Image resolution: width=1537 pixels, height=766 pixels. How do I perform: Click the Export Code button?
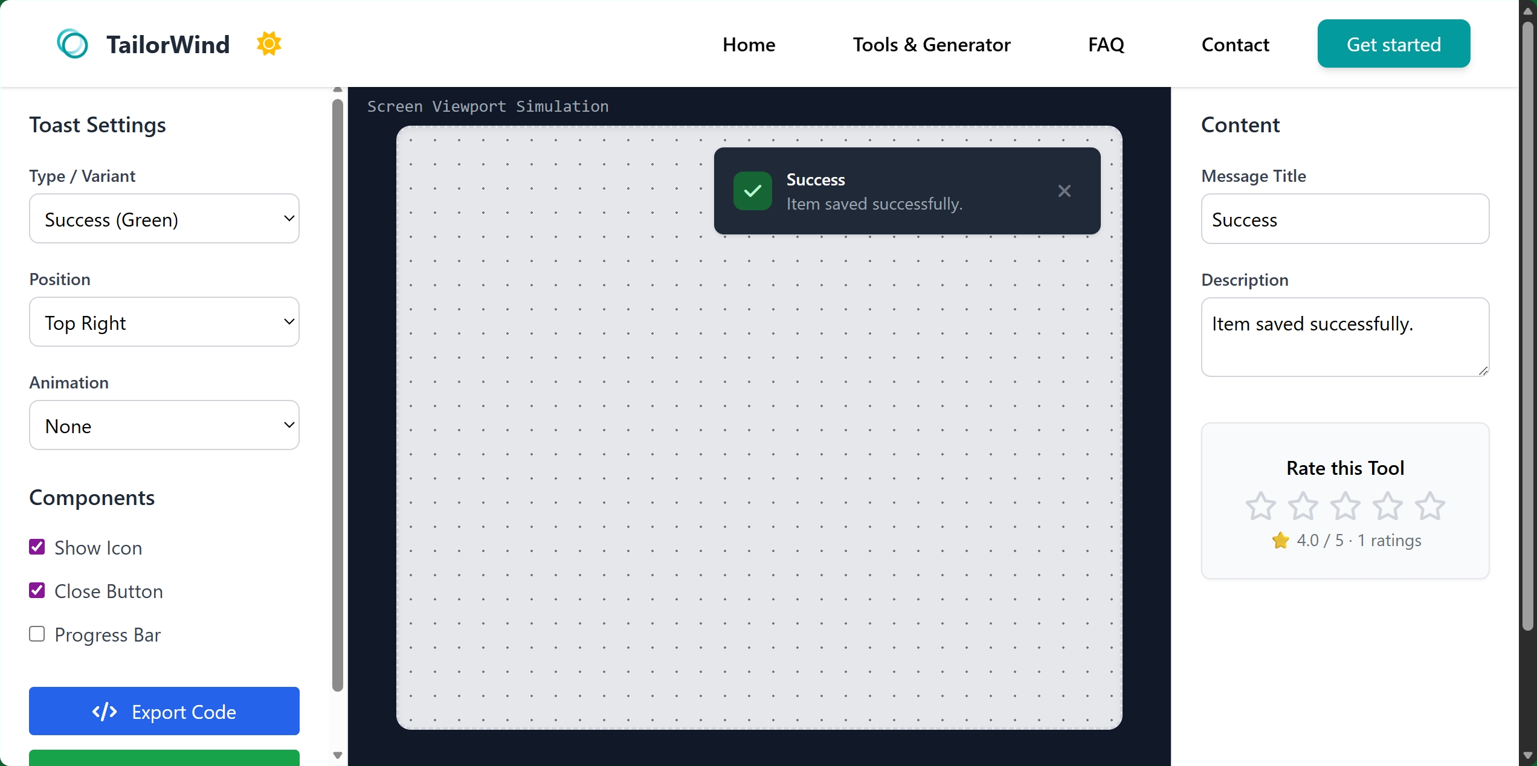pos(164,711)
